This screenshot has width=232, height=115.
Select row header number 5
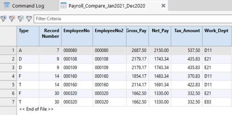[8, 85]
